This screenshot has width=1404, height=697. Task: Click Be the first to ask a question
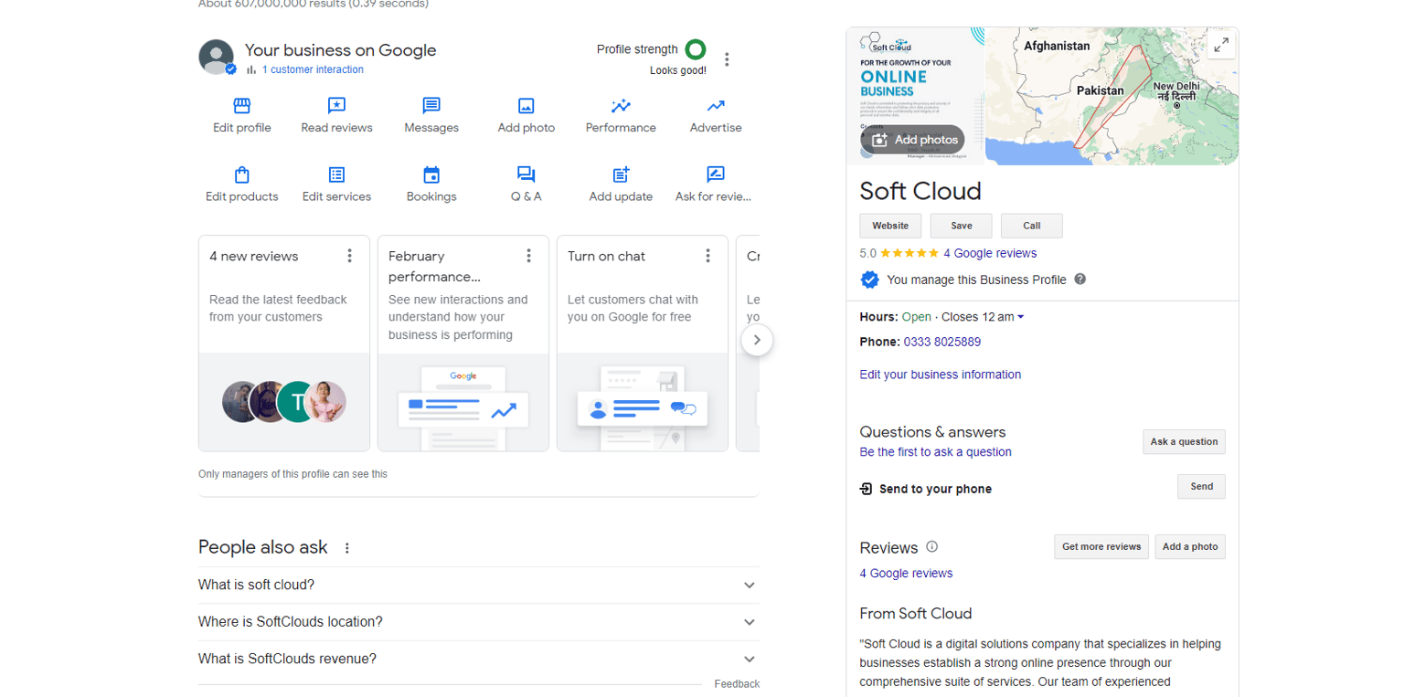[936, 452]
